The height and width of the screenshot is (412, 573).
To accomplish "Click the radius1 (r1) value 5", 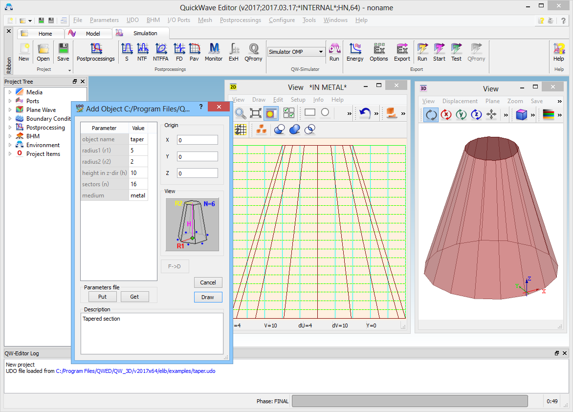I will pyautogui.click(x=138, y=151).
